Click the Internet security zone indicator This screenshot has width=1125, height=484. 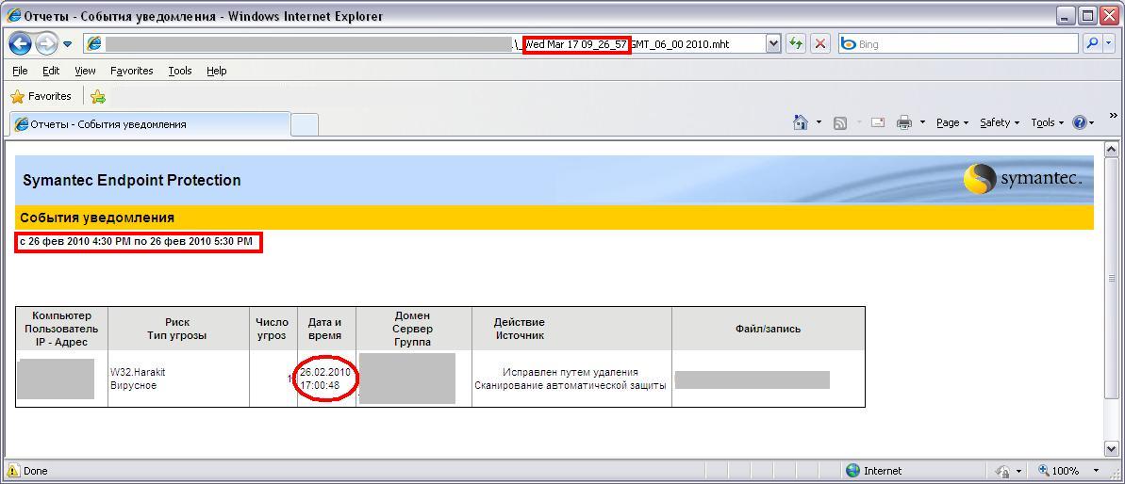click(873, 471)
